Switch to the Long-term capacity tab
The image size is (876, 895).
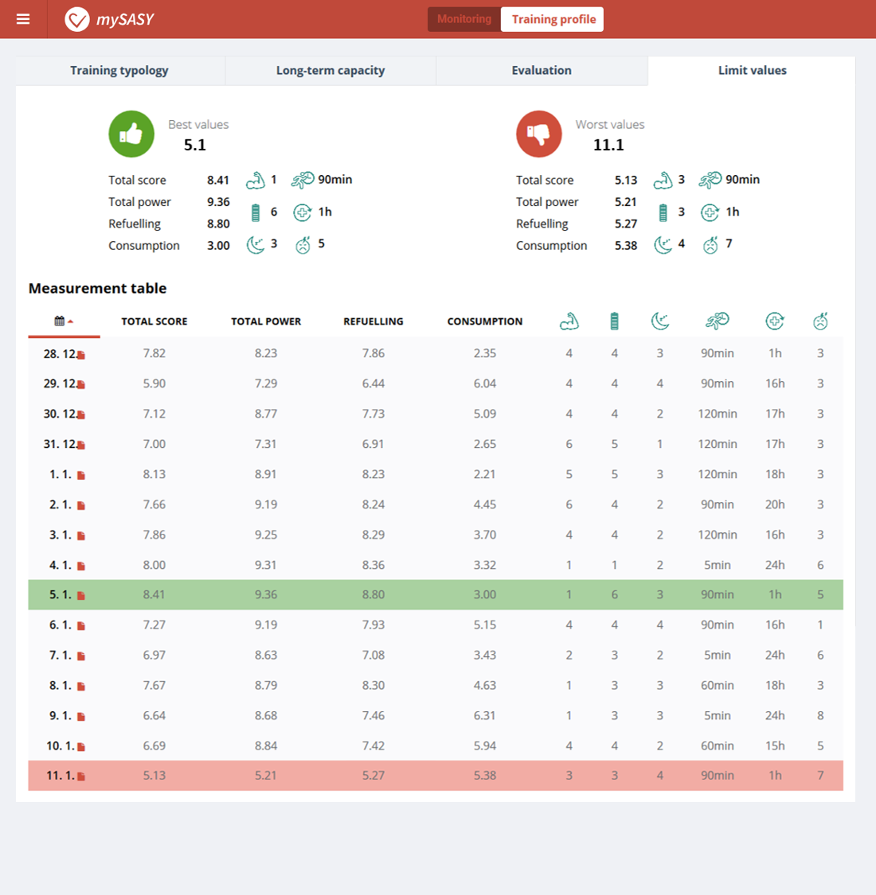pyautogui.click(x=330, y=71)
